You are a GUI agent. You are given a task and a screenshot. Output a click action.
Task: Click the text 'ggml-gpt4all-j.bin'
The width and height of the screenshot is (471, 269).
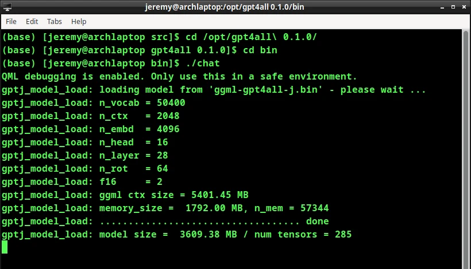click(x=268, y=90)
